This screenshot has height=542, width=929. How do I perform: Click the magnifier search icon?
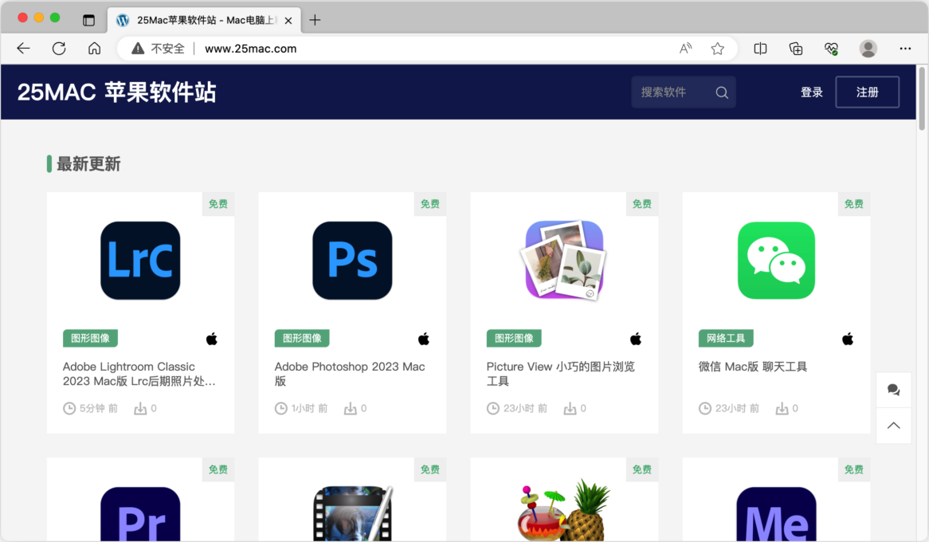722,92
